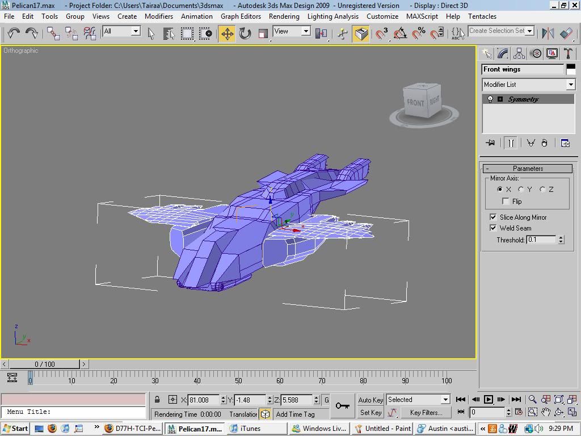581x436 pixels.
Task: Open the Motion command panel tab
Action: click(536, 53)
